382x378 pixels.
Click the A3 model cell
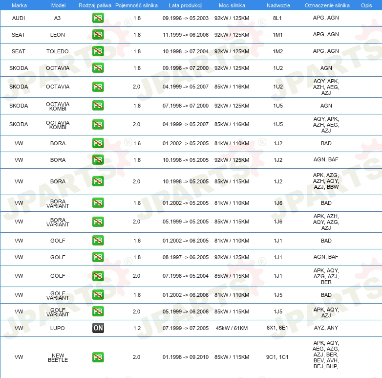pyautogui.click(x=57, y=18)
